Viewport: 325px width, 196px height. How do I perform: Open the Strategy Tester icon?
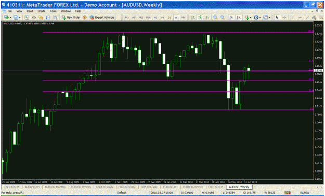pyautogui.click(x=55, y=18)
